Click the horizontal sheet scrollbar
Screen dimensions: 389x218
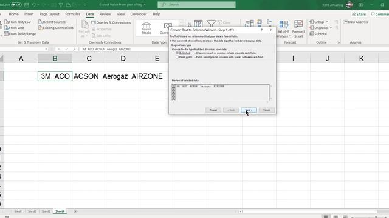point(309,211)
